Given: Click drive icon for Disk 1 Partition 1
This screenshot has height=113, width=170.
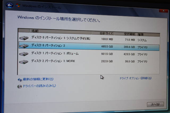Looking at the screenshot, I should (x=24, y=54).
